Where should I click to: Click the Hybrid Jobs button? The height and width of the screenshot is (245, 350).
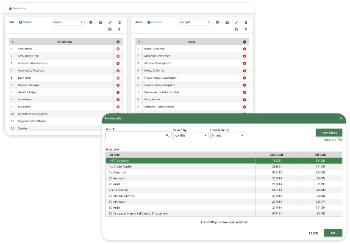pyautogui.click(x=329, y=132)
